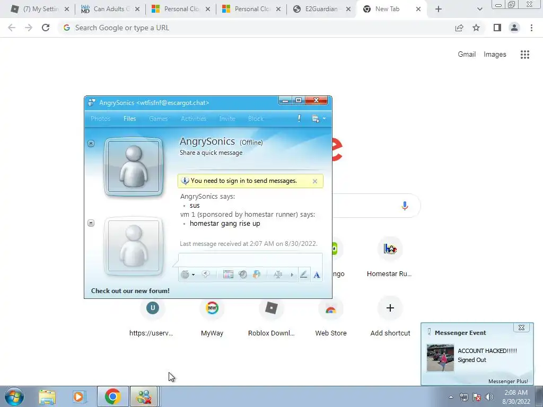Open the Google apps grid
Viewport: 543px width, 407px height.
tap(525, 55)
